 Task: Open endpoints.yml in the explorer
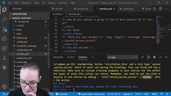24,58
